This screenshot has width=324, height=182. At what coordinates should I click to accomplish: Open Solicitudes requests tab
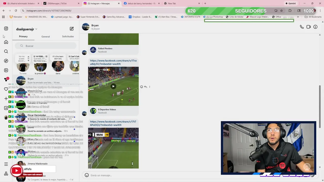click(68, 36)
